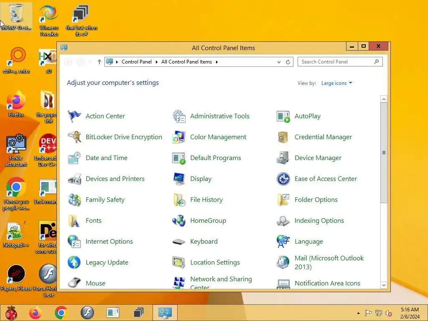This screenshot has width=428, height=321.
Task: Open the Ease of Access Center icon
Action: [x=283, y=179]
